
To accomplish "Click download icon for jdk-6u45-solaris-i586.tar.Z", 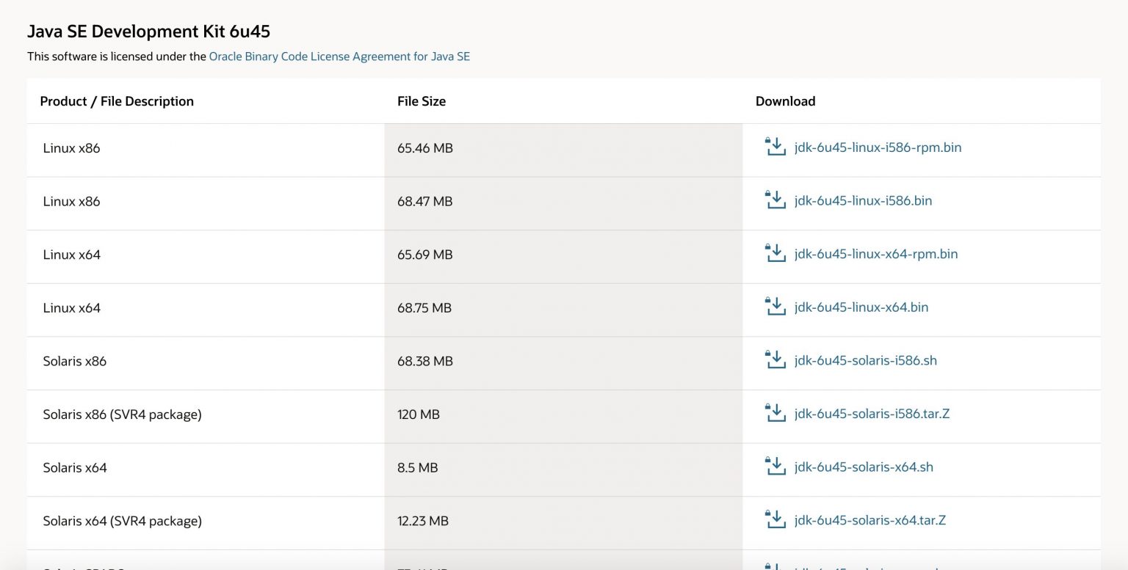I will [775, 413].
